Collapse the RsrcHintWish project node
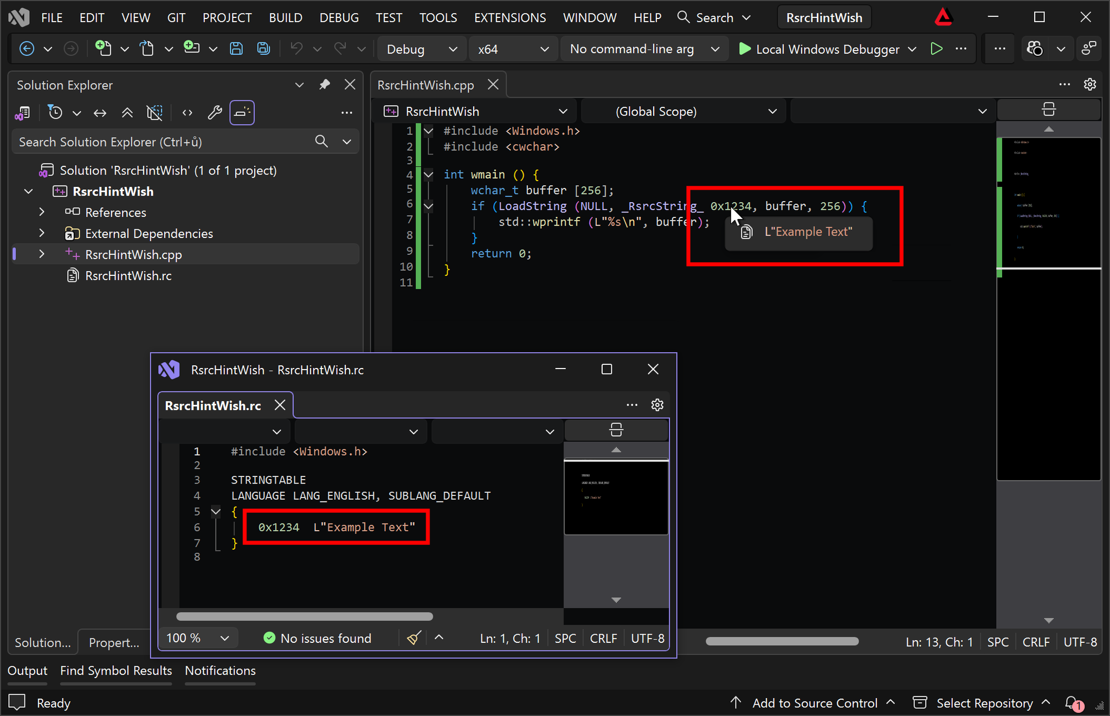 (29, 191)
